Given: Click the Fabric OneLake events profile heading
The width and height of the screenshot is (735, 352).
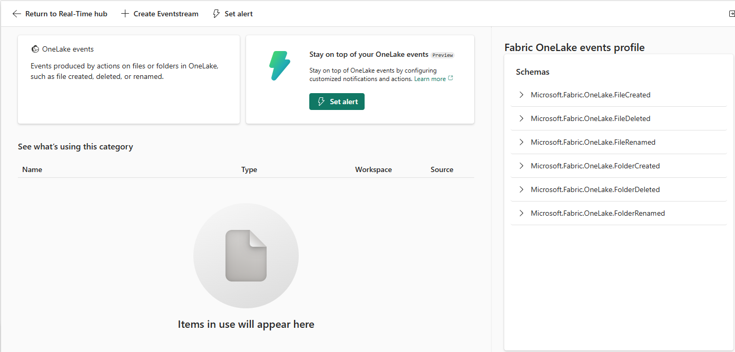Looking at the screenshot, I should [x=574, y=47].
